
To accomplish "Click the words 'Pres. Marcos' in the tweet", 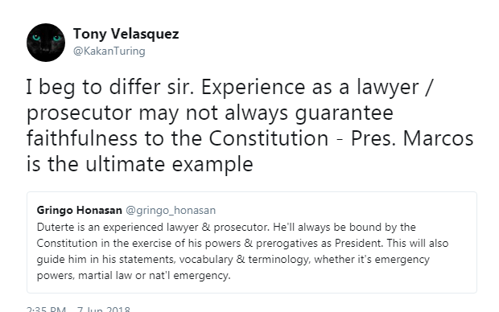I will [x=412, y=138].
